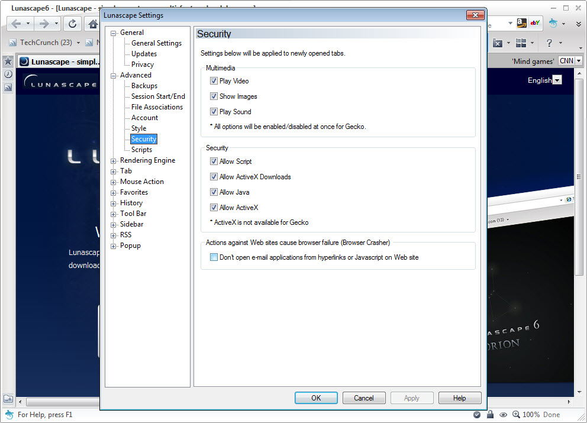Toggle the Show Images checkbox
587x423 pixels.
(x=214, y=96)
